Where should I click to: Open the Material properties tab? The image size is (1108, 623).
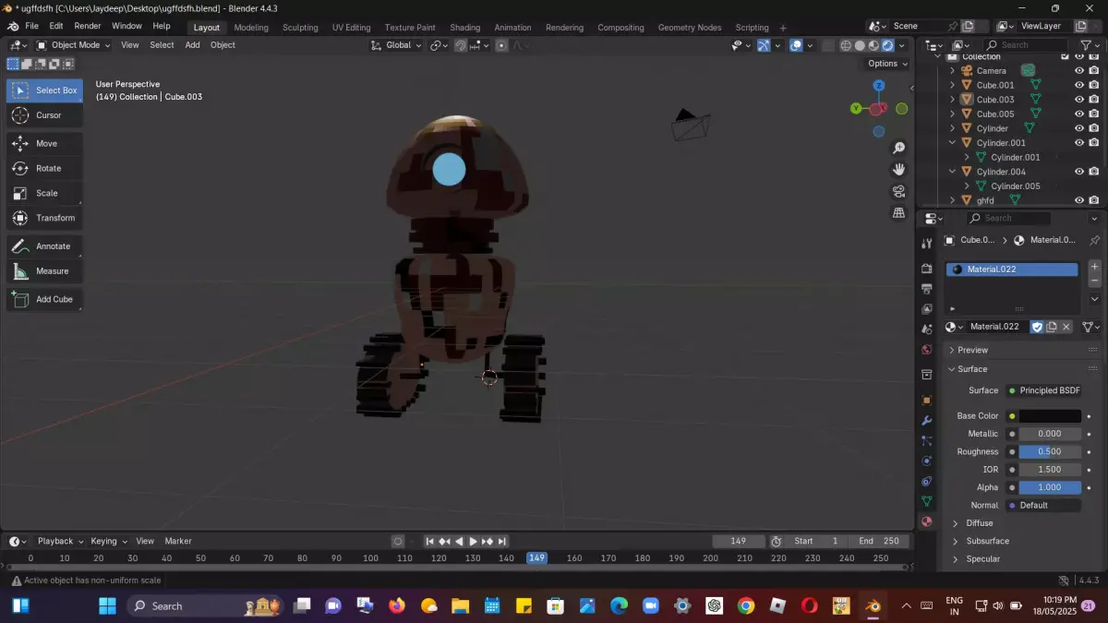(927, 521)
